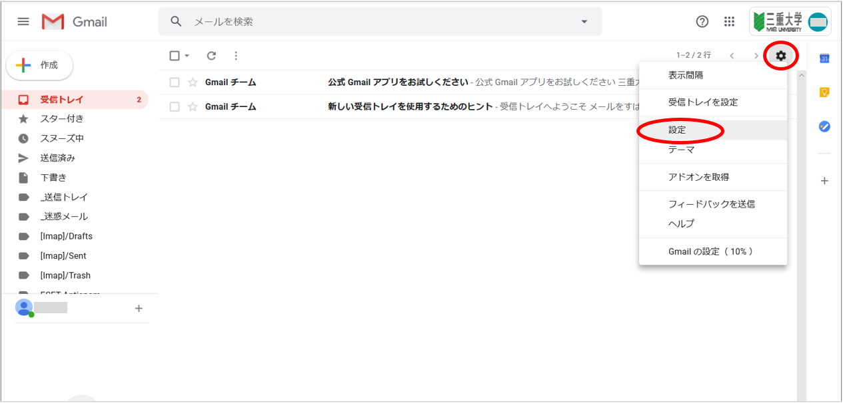Go to the older messages arrow

756,56
